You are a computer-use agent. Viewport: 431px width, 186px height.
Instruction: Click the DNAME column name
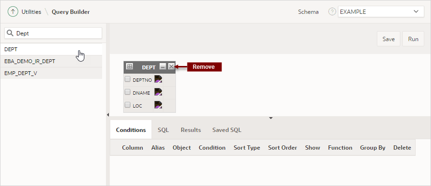click(141, 93)
